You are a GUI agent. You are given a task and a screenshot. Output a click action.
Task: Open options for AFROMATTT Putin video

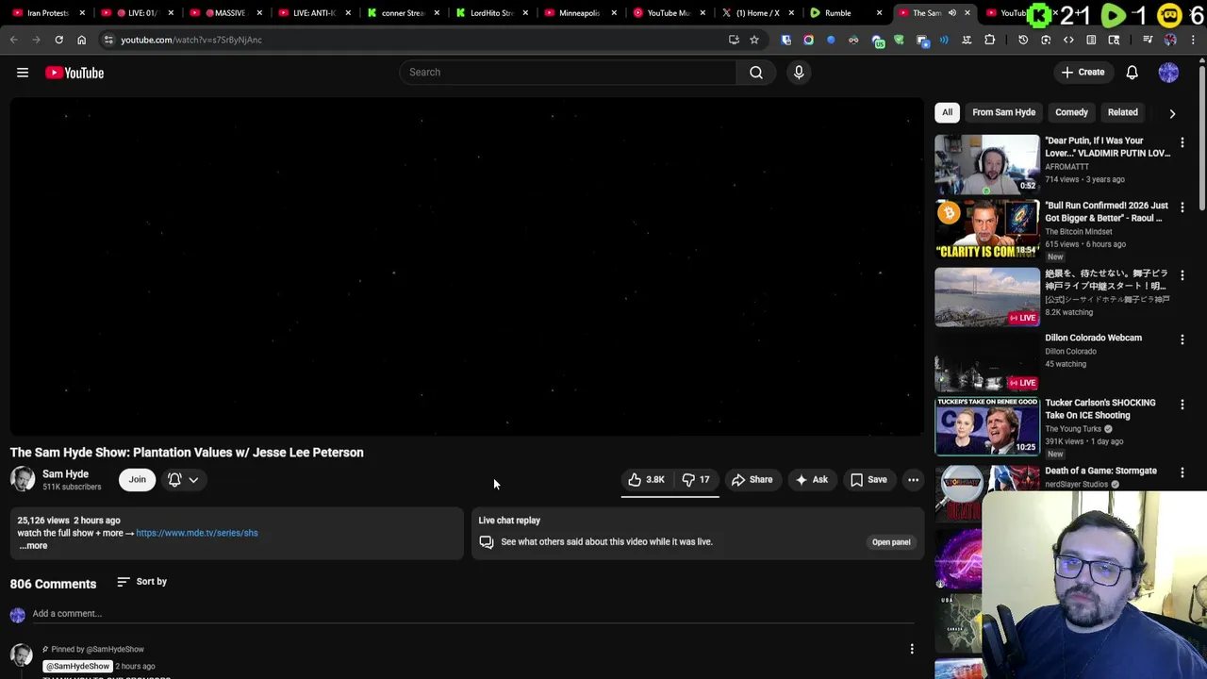1182,142
